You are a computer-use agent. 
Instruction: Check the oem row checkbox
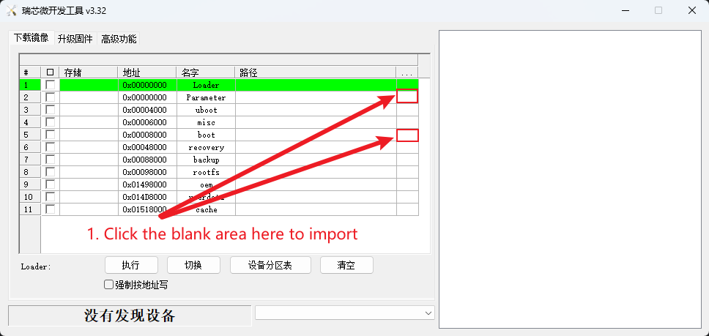click(x=51, y=184)
